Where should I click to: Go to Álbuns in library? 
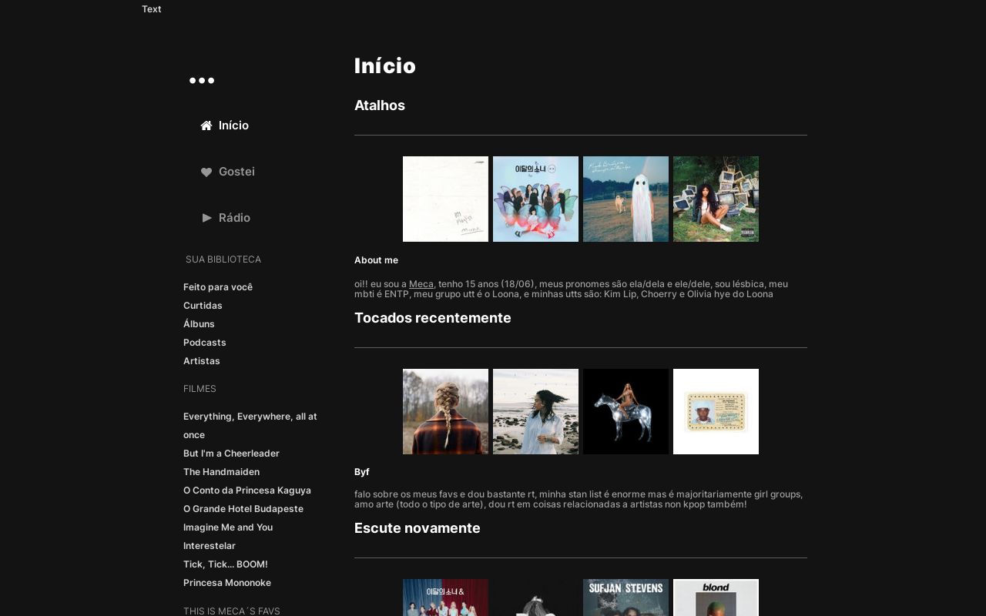tap(199, 324)
